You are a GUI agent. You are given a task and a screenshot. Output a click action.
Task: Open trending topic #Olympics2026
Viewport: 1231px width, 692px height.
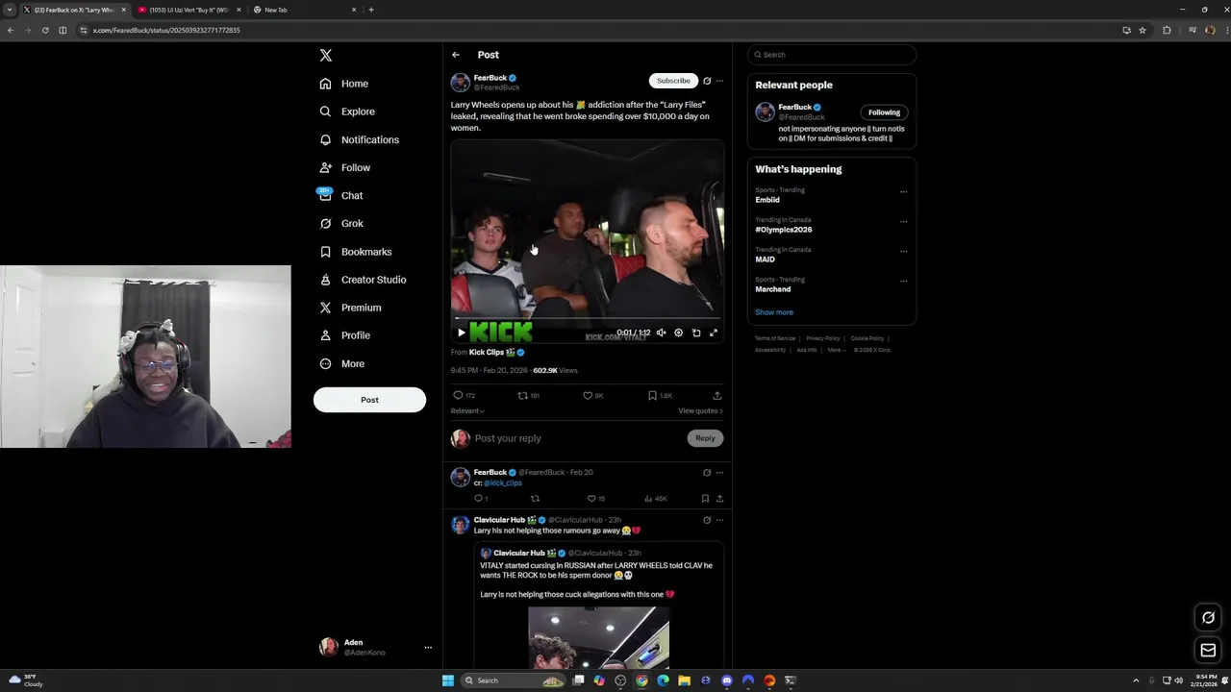point(784,230)
